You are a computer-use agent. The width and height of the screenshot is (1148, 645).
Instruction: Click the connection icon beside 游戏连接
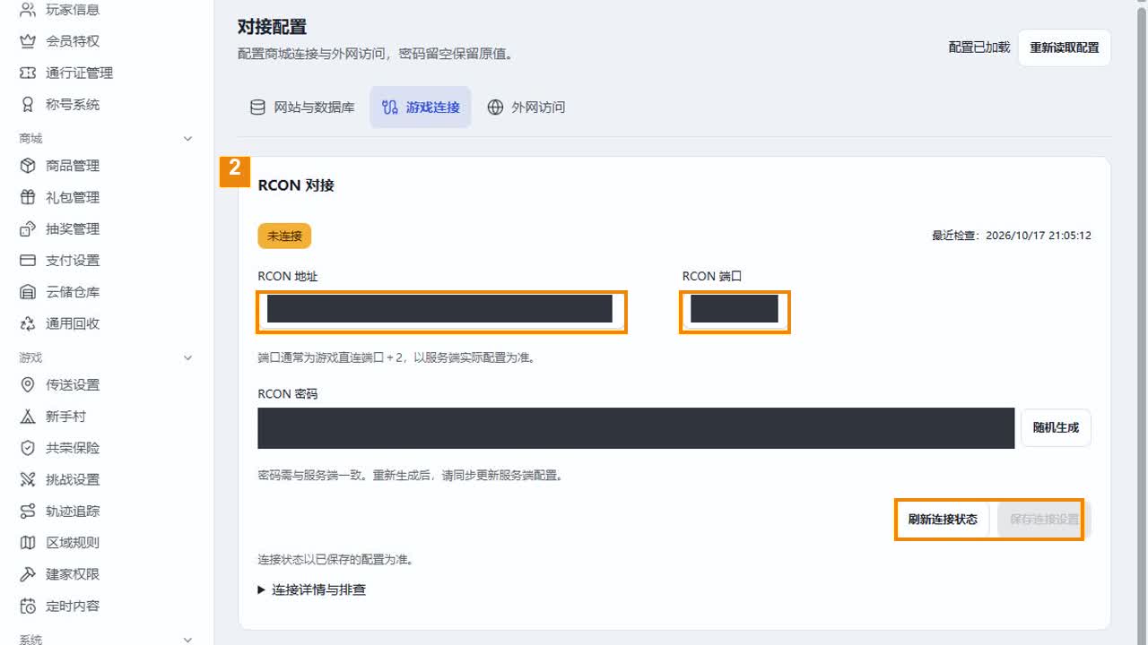[x=389, y=107]
